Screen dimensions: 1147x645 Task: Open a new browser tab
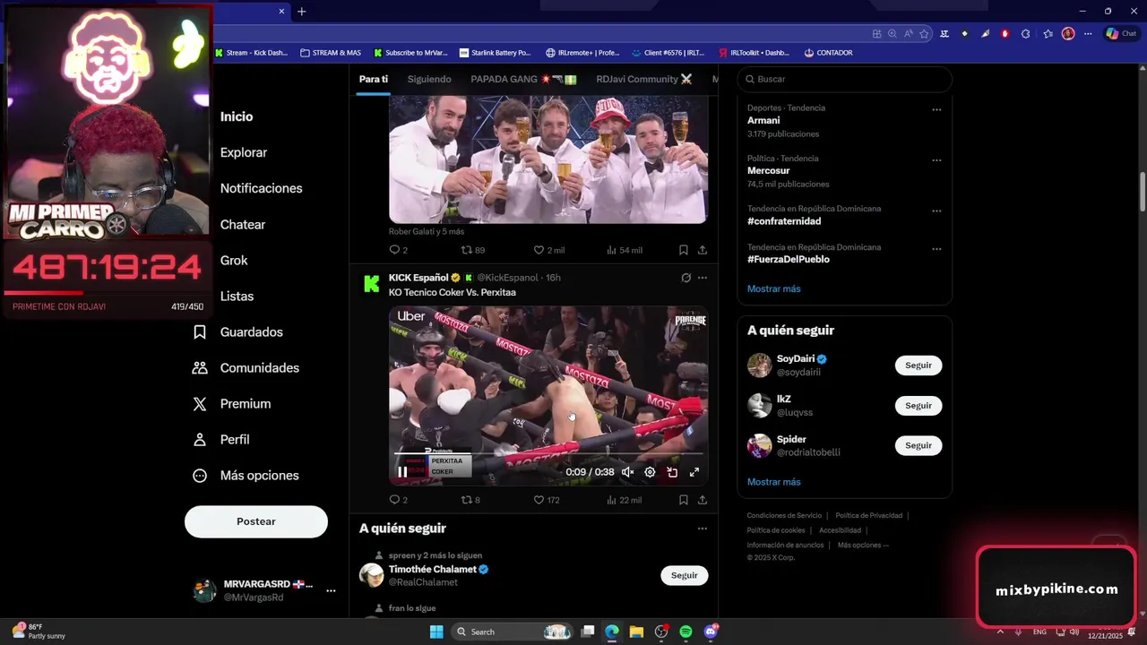click(302, 12)
